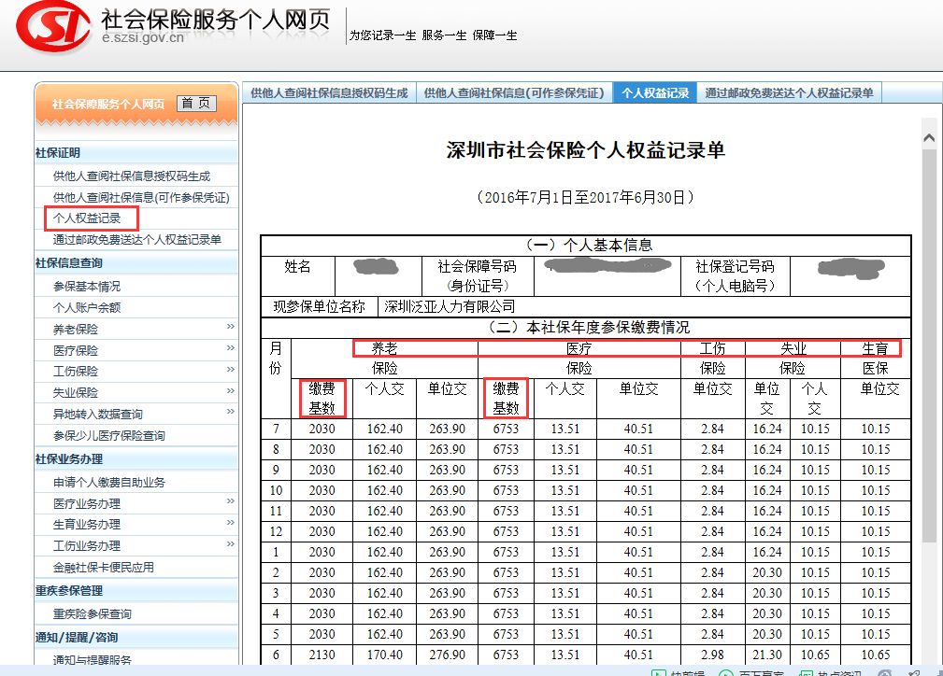Click the SI social insurance logo

point(52,30)
